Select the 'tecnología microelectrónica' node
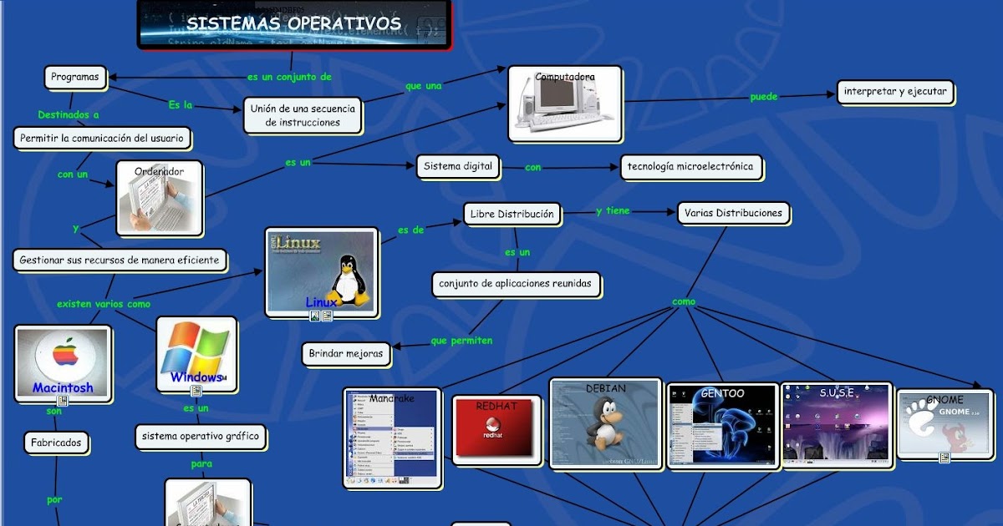 click(691, 166)
